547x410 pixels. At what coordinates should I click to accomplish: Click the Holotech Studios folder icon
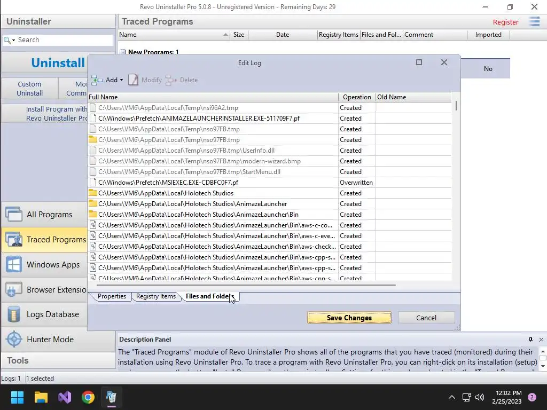point(93,193)
